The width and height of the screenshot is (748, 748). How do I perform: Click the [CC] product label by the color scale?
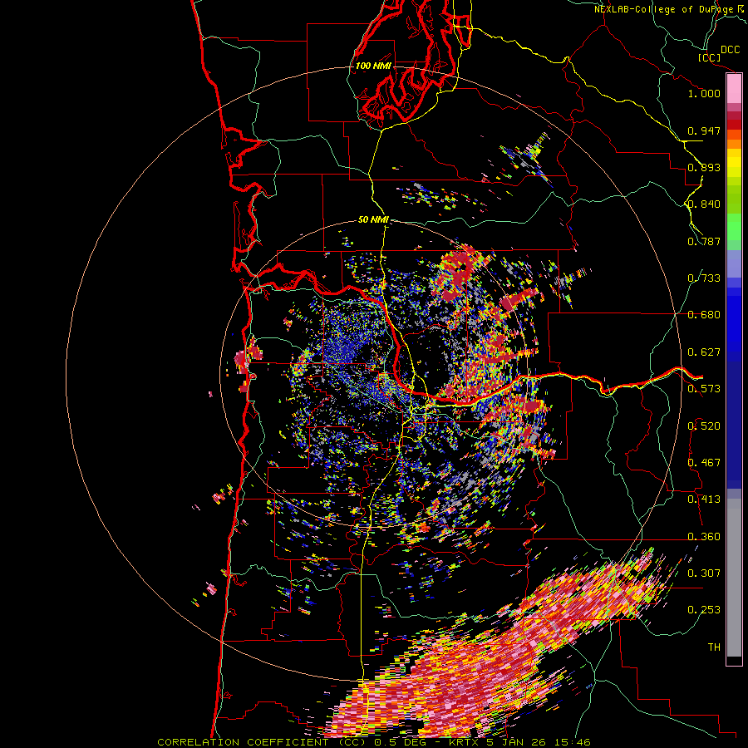coord(709,57)
